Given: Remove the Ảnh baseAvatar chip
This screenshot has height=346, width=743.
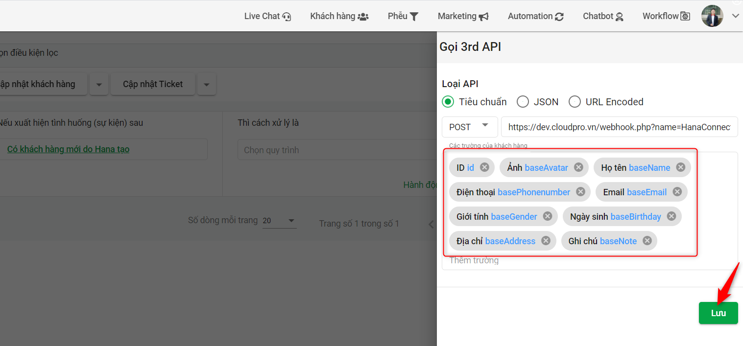Looking at the screenshot, I should pos(578,167).
